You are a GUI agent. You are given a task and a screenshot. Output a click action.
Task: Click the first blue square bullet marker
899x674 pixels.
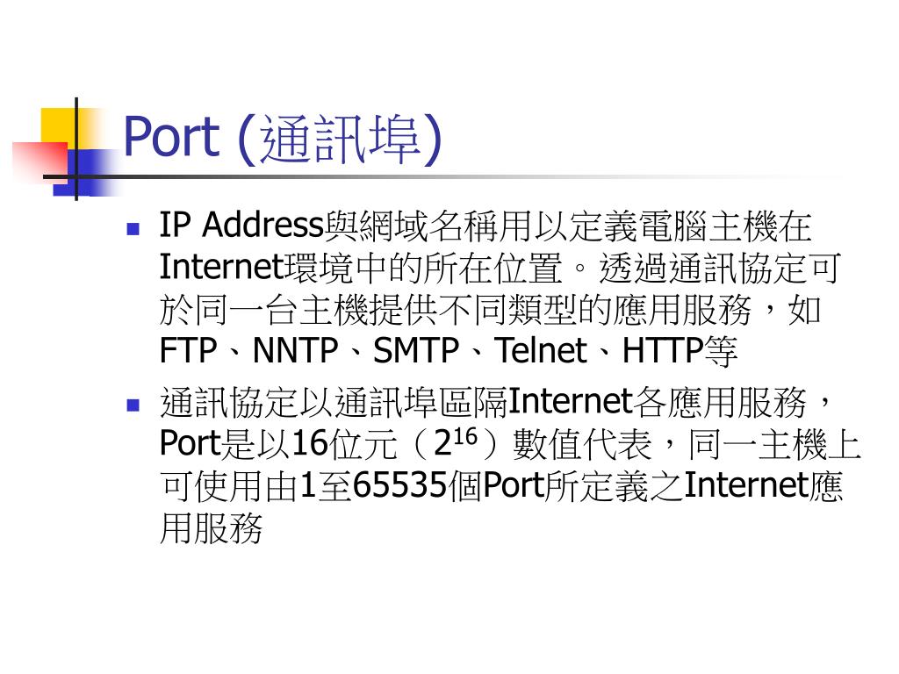pyautogui.click(x=133, y=229)
